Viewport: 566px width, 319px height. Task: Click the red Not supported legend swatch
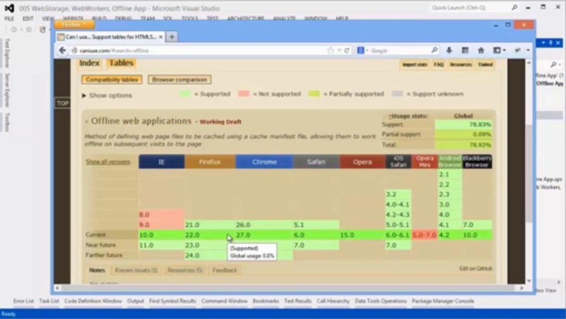244,94
